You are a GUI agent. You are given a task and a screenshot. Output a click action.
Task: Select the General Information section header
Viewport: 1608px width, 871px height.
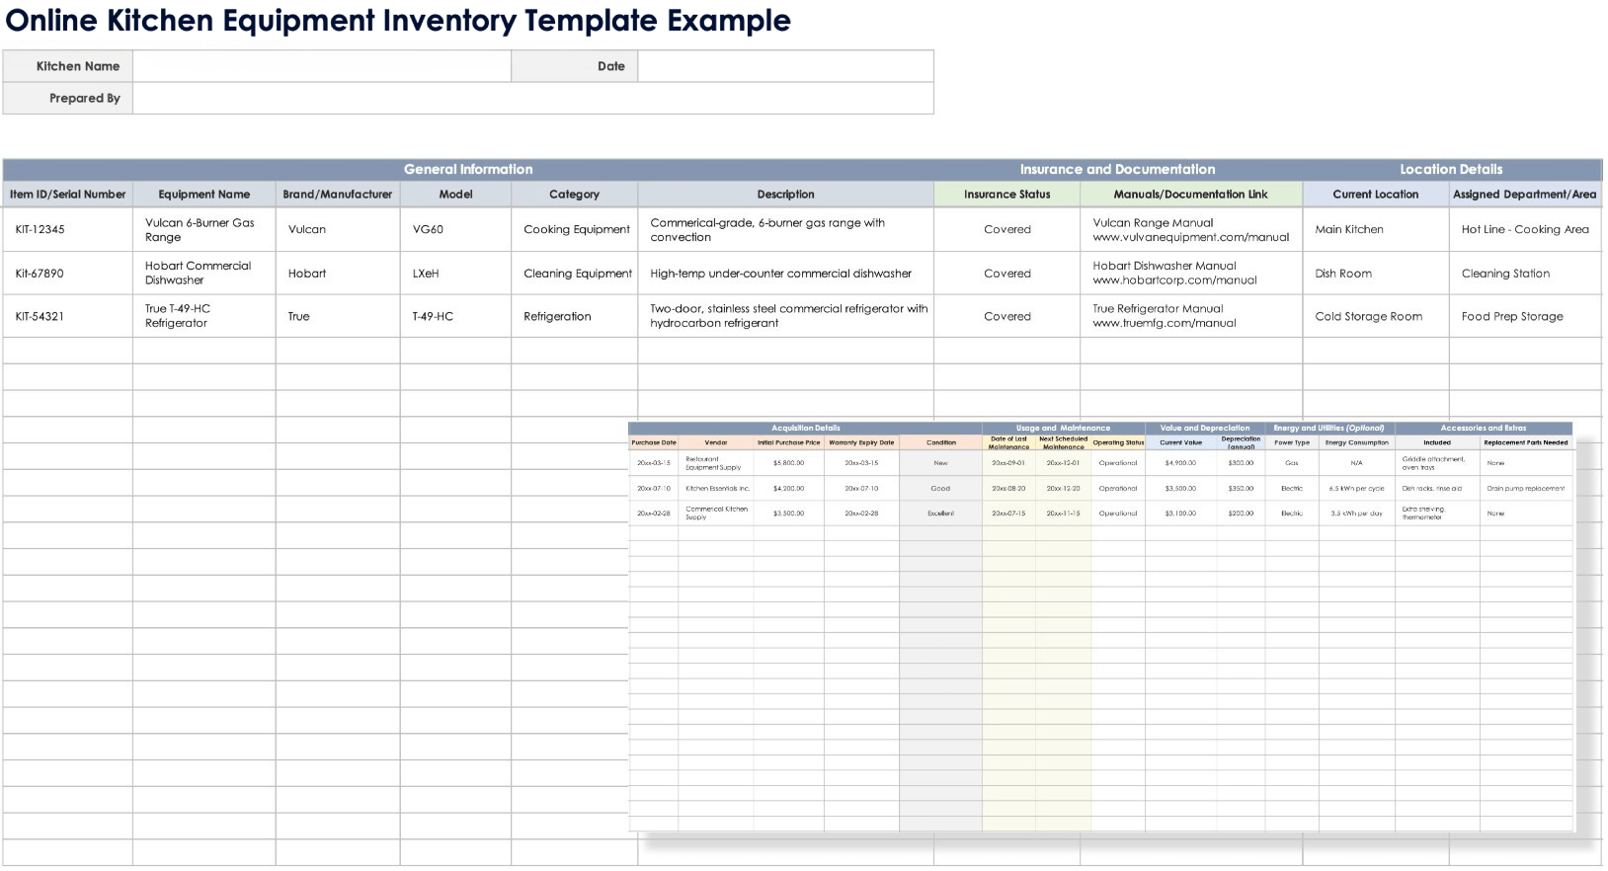468,169
